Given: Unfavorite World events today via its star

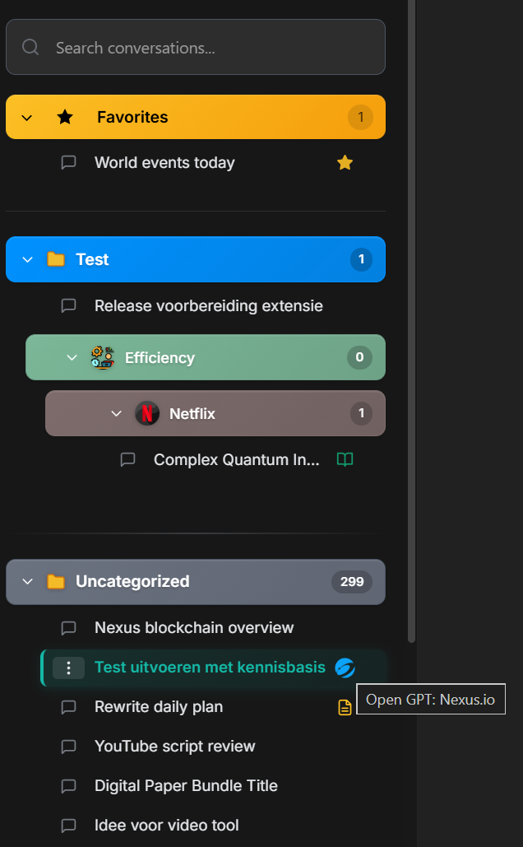Looking at the screenshot, I should [x=345, y=162].
